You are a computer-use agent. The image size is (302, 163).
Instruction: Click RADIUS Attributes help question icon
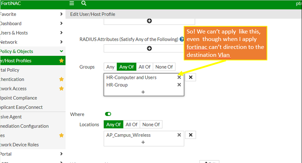[x=182, y=39]
